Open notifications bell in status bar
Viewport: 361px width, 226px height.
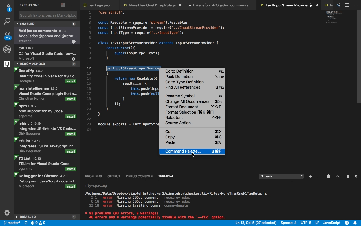(x=355, y=223)
